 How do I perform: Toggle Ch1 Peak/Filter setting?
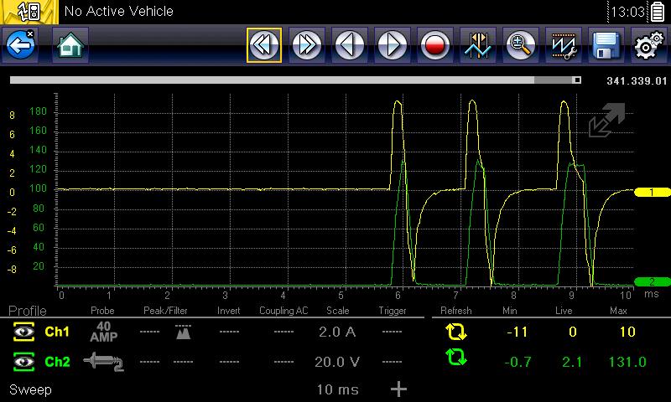[182, 332]
